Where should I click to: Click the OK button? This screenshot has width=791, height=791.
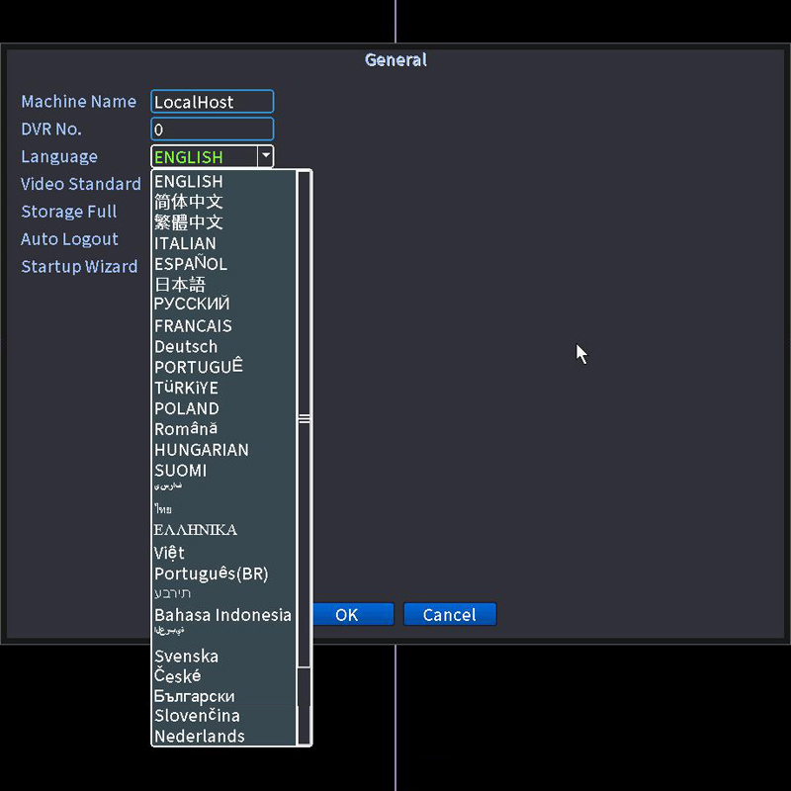tap(353, 614)
